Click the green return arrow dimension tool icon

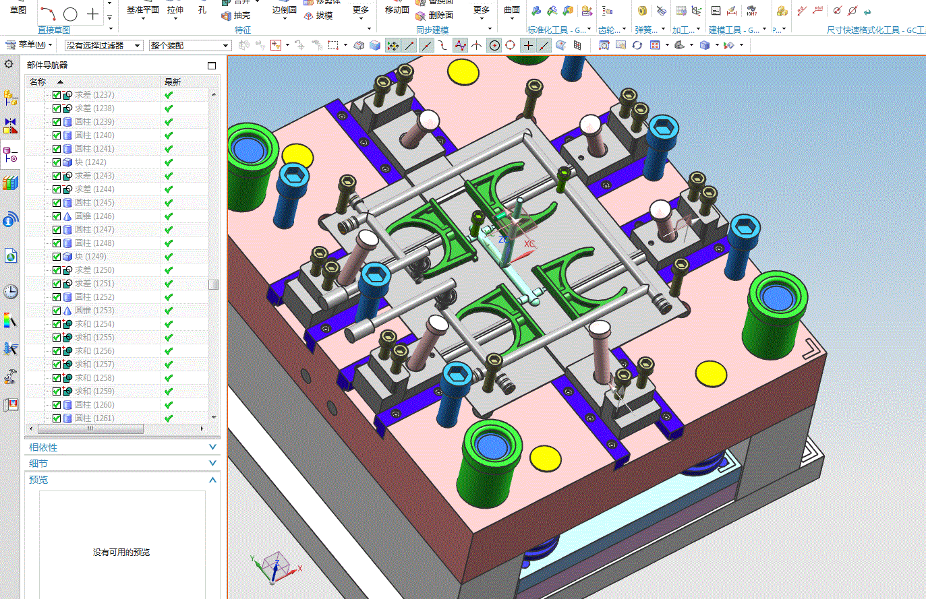867,11
